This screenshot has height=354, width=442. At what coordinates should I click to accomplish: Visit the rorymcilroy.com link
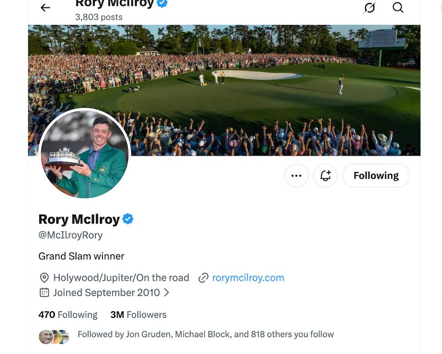click(248, 278)
